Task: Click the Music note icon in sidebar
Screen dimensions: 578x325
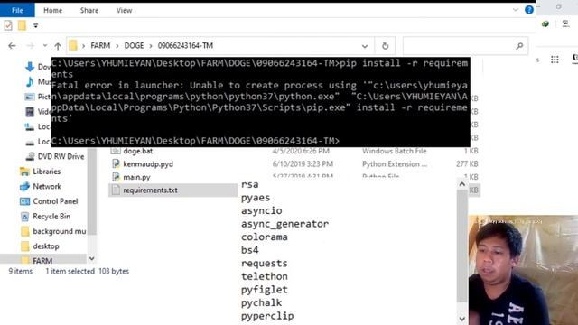Action: click(30, 82)
